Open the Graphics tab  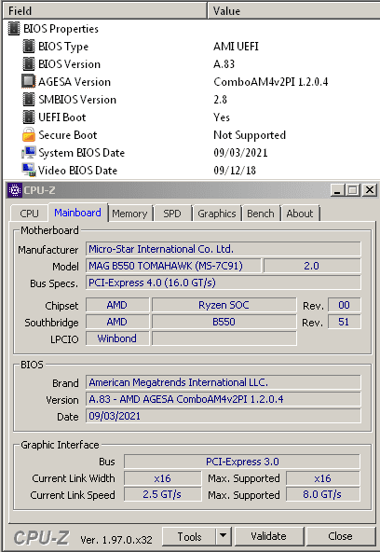click(x=216, y=214)
